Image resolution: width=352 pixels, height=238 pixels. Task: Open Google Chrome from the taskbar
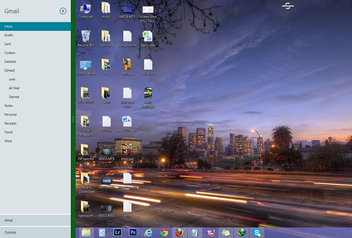click(164, 233)
